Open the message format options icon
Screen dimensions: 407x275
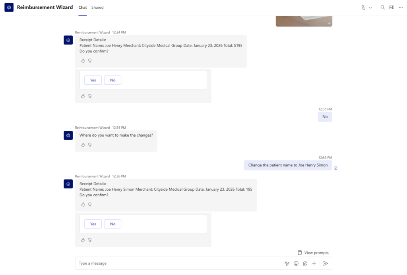click(x=287, y=263)
